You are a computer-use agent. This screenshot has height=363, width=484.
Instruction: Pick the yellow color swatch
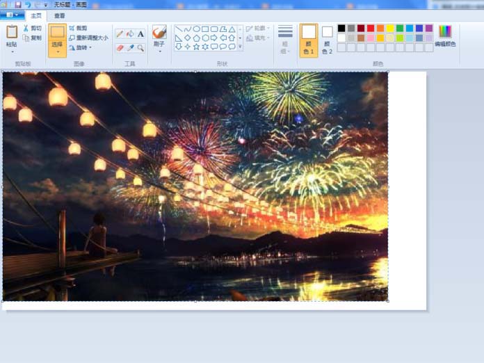click(390, 29)
